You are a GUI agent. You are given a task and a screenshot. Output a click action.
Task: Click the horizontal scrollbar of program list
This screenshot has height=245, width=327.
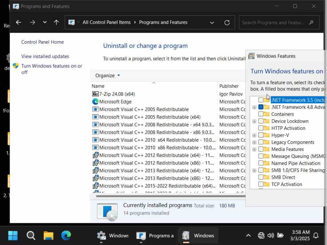click(170, 196)
